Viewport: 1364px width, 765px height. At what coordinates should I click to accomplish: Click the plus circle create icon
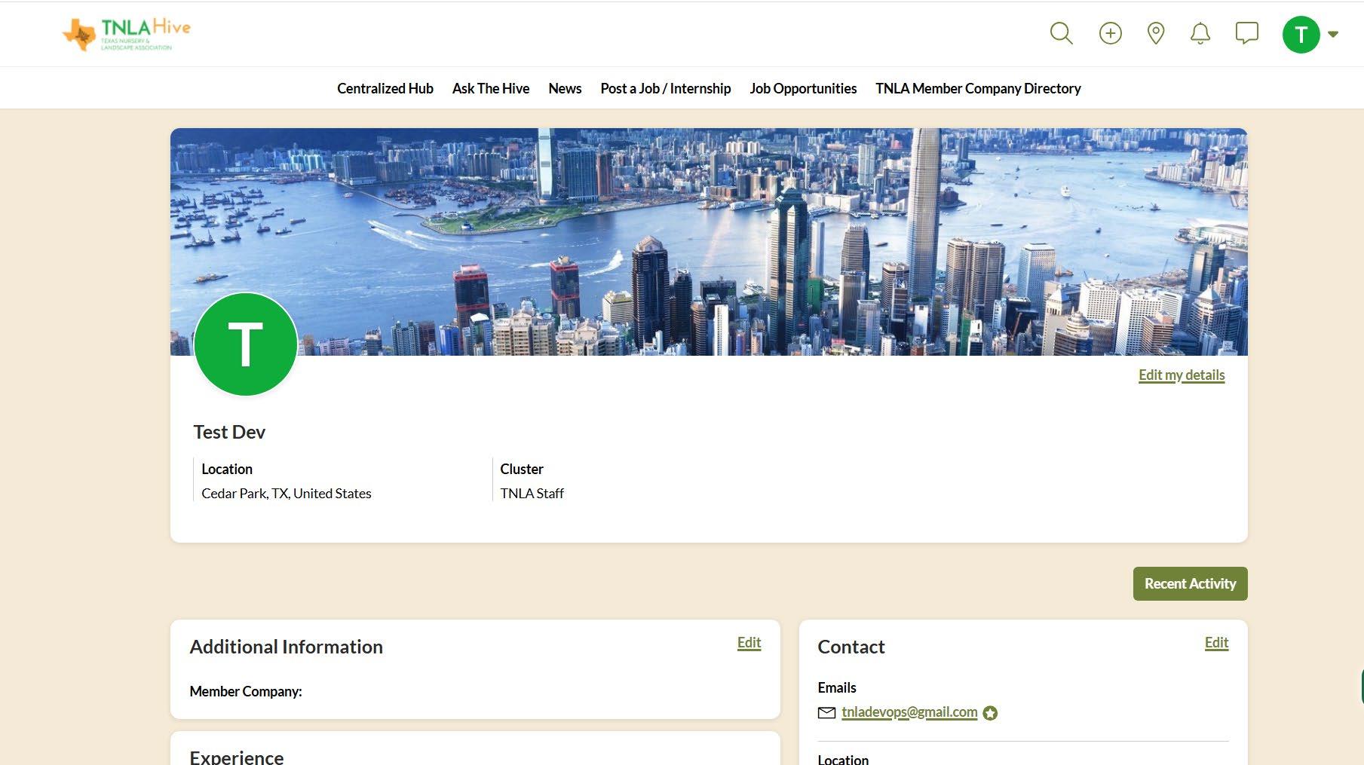tap(1110, 33)
